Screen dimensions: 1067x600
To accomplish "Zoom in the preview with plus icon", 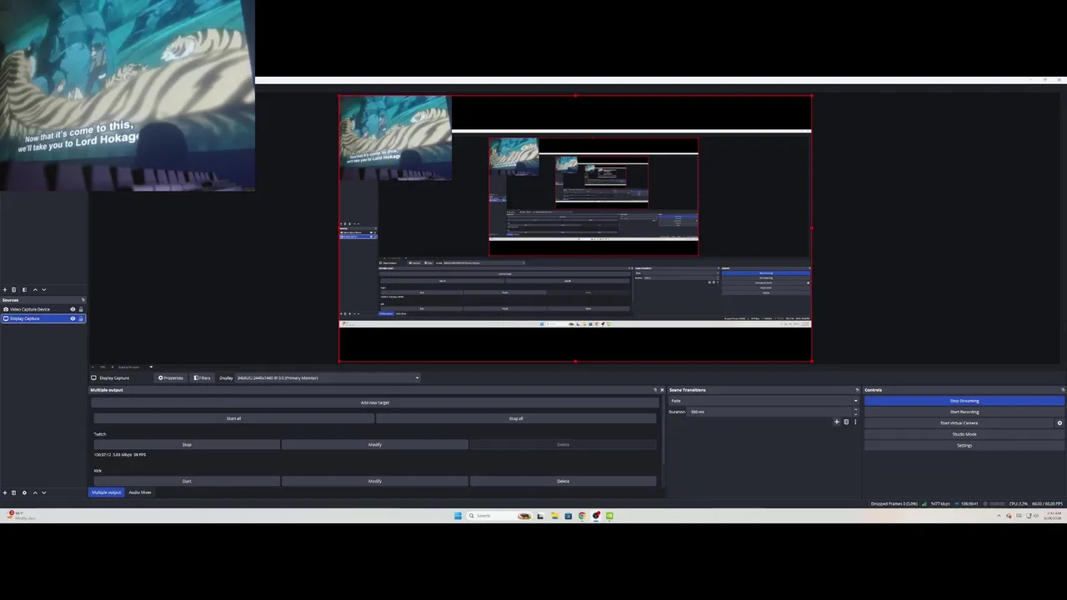I will pyautogui.click(x=113, y=367).
